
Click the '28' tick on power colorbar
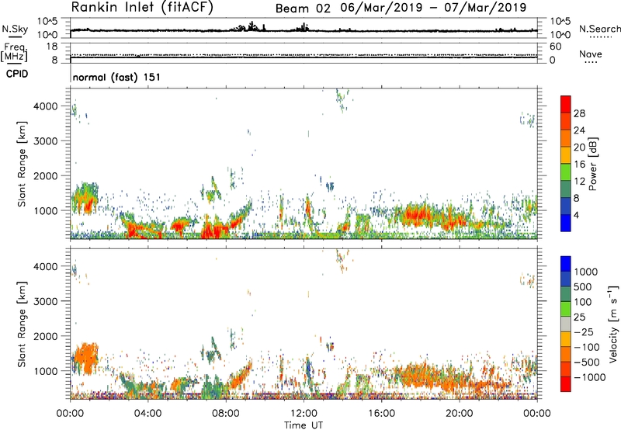(579, 113)
